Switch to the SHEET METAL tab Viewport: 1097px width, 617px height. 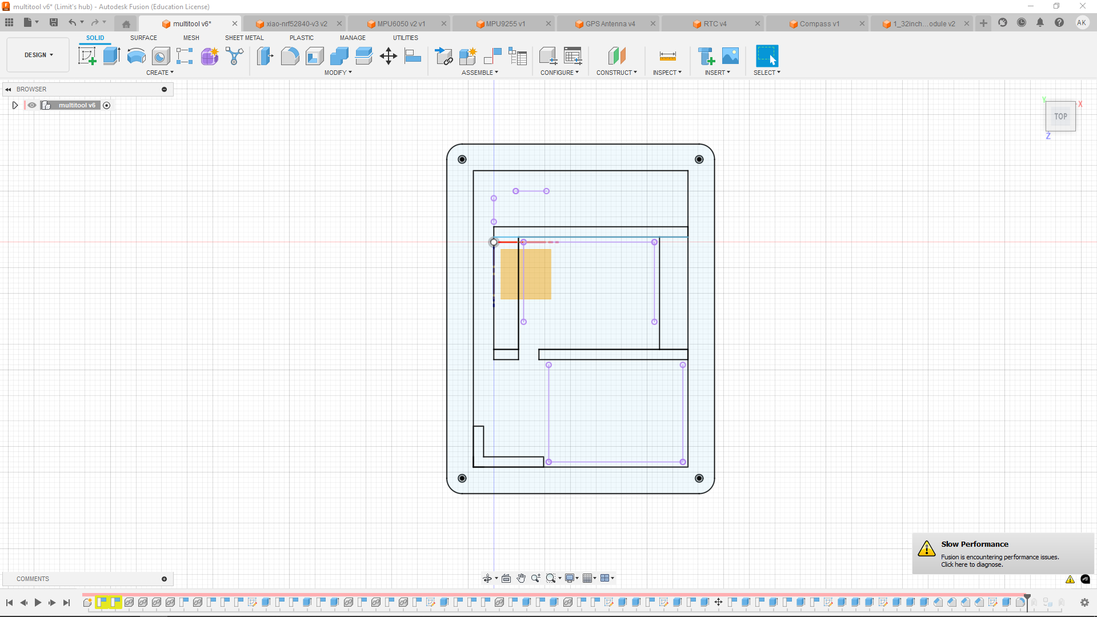coord(244,38)
